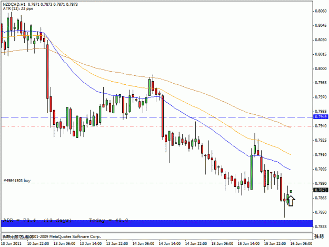Click the 0.7880 price axis label
The width and height of the screenshot is (329, 247).
point(321,183)
